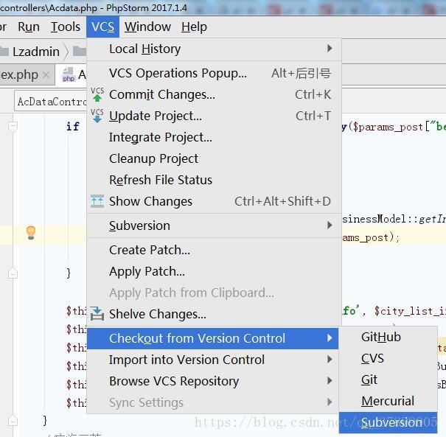Click the Subversion submenu arrow
446x437 pixels.
pyautogui.click(x=330, y=226)
